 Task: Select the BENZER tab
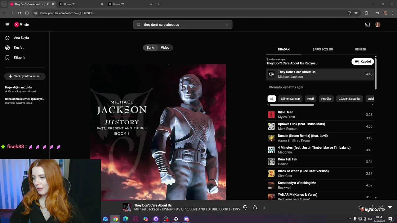click(x=360, y=50)
